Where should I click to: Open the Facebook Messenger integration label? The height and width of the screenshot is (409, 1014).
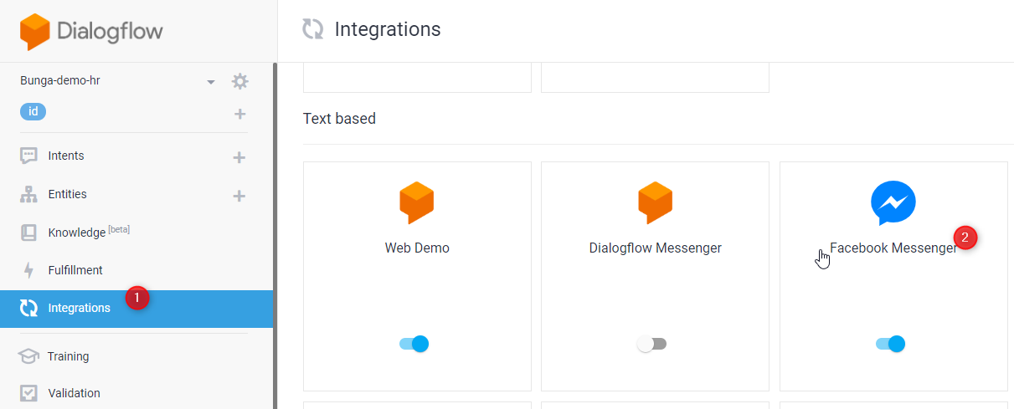893,248
